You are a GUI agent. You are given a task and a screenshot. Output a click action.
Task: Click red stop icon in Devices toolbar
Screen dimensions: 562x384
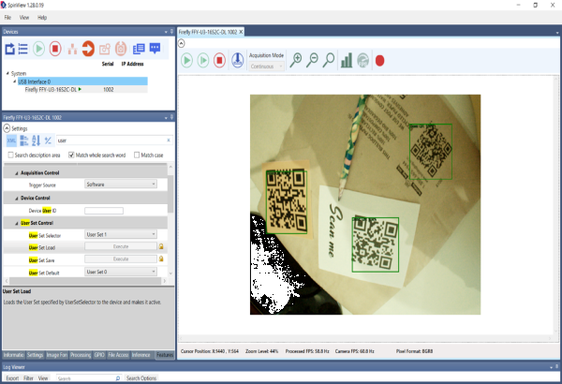coord(55,49)
